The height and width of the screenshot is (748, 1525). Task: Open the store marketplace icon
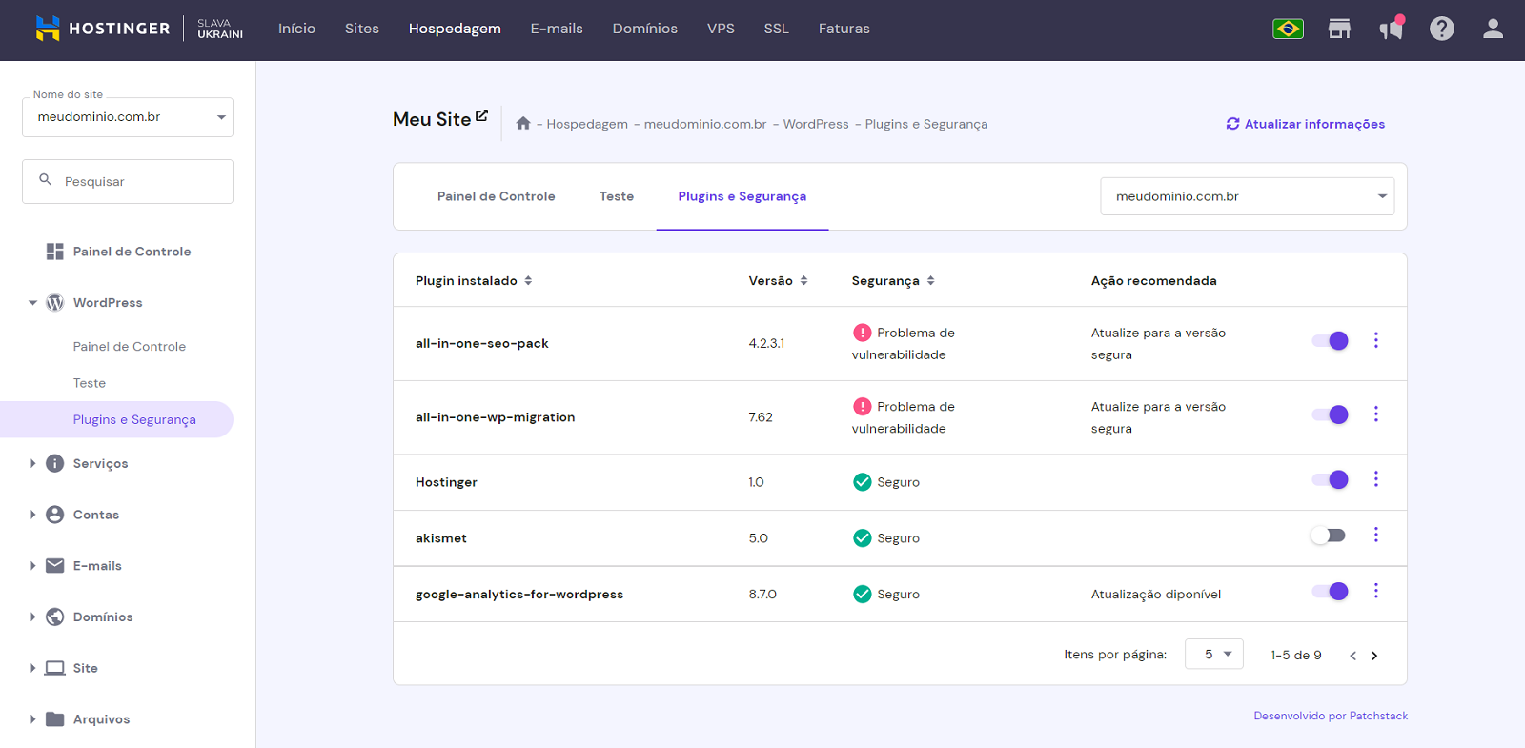tap(1340, 29)
